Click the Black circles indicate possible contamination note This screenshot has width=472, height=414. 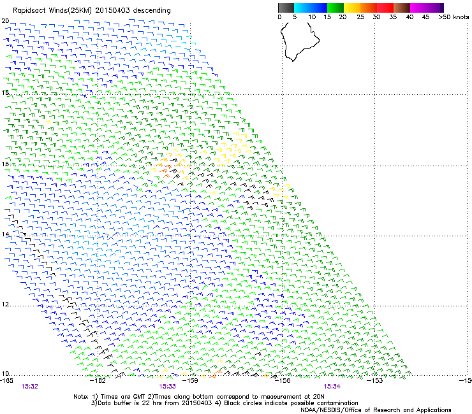point(286,403)
